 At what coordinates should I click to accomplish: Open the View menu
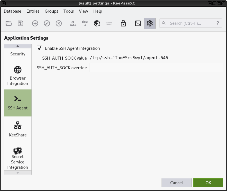(83, 11)
